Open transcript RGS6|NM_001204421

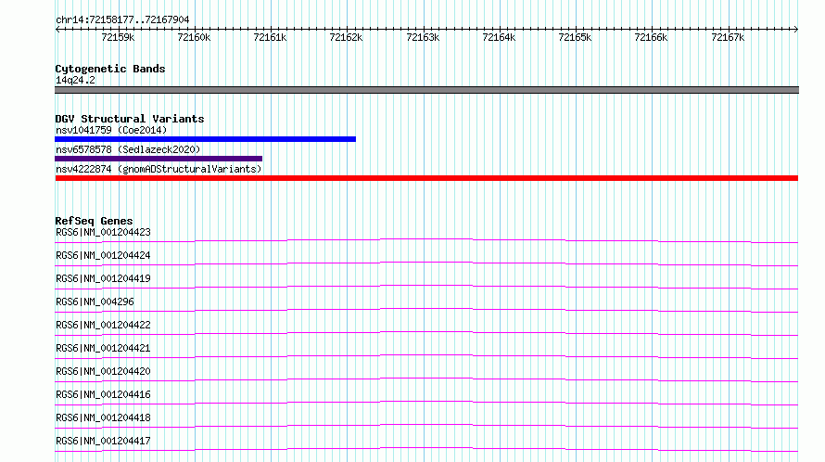click(103, 348)
